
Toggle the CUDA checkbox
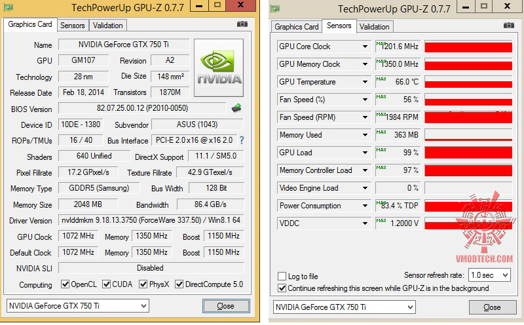pos(106,284)
